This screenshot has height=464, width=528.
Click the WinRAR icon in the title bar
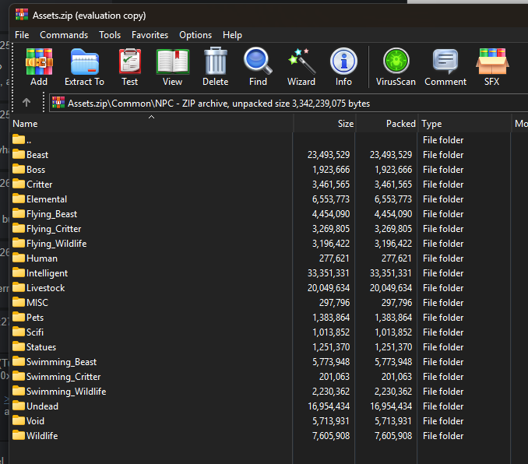tap(22, 15)
